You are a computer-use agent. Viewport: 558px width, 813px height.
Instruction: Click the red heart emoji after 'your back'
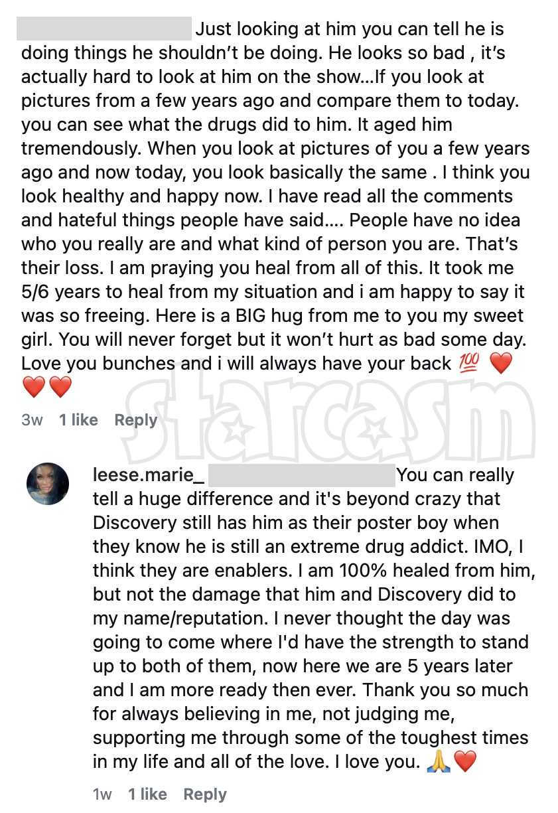(501, 363)
